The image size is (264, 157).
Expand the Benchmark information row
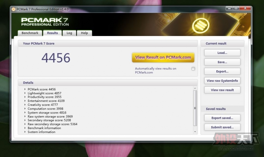point(25,128)
